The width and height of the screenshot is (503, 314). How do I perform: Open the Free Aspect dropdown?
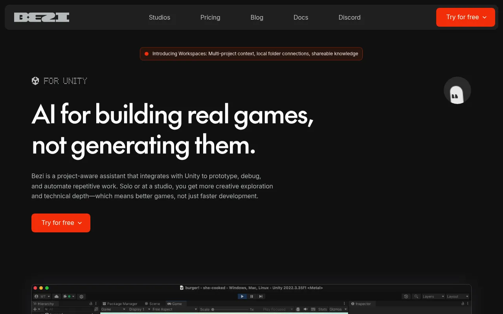click(175, 309)
